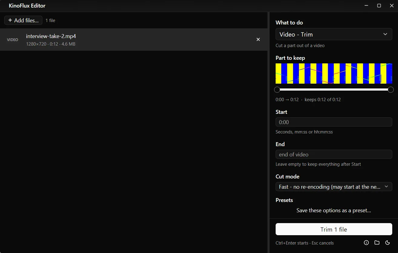Click the 'Seconds, mm:ss or hh:mm:ss' hint
The height and width of the screenshot is (253, 398).
point(304,132)
